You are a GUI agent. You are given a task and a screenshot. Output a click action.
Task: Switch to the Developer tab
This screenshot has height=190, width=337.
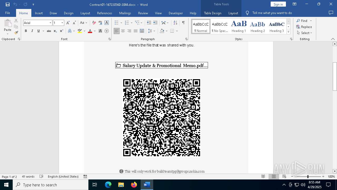pyautogui.click(x=176, y=13)
